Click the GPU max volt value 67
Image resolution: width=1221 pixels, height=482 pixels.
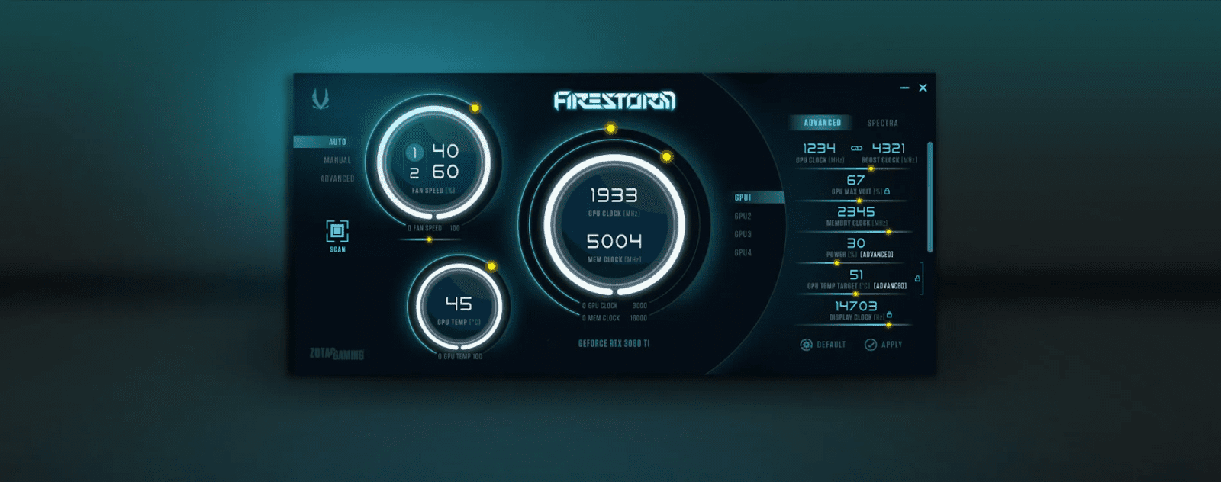click(x=855, y=180)
